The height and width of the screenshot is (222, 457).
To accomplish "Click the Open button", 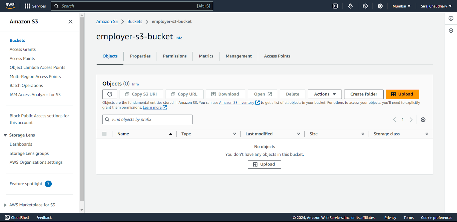I will pyautogui.click(x=262, y=94).
